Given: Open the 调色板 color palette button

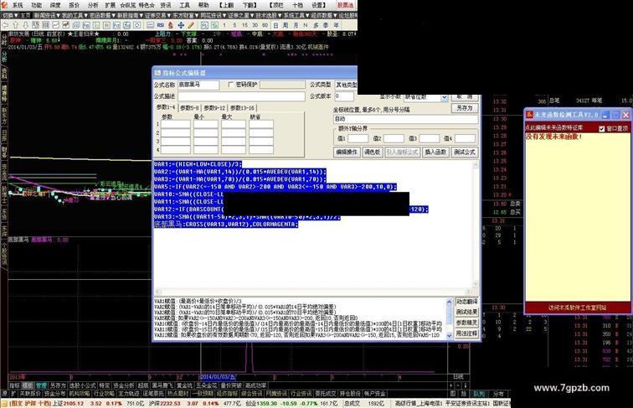Looking at the screenshot, I should (x=373, y=152).
